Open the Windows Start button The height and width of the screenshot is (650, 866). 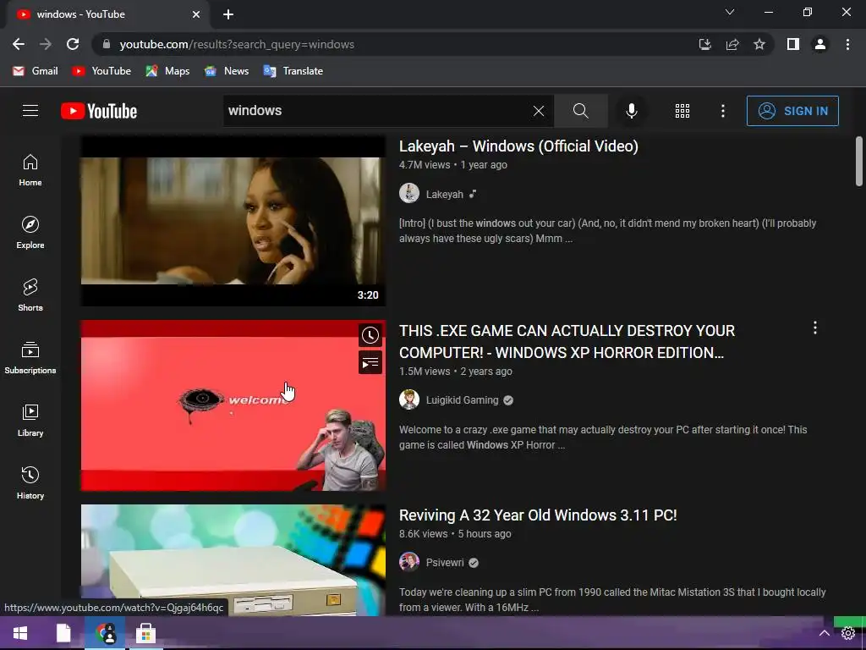point(20,633)
